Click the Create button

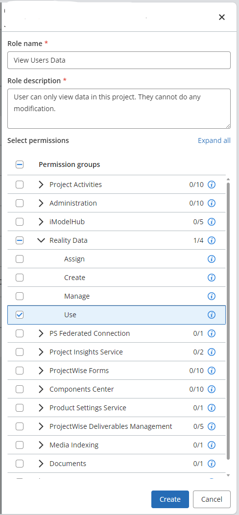[170, 499]
